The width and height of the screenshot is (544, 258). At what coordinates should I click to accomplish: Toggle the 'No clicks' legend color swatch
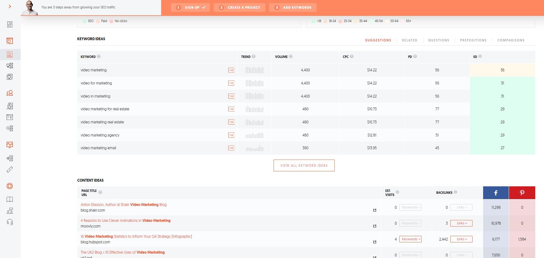pyautogui.click(x=111, y=21)
